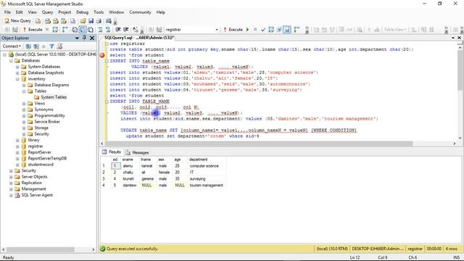Click 'Query executed successfully.' status text
The height and width of the screenshot is (261, 464).
tap(132, 249)
